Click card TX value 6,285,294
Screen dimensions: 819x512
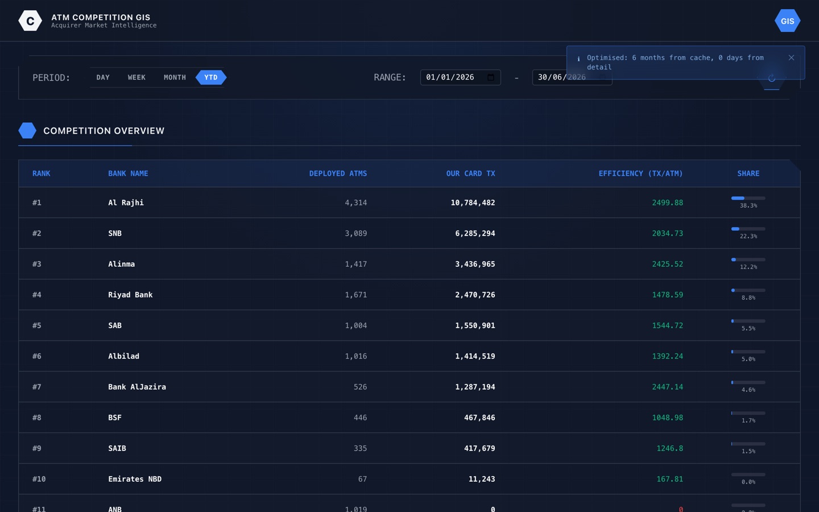pos(475,233)
